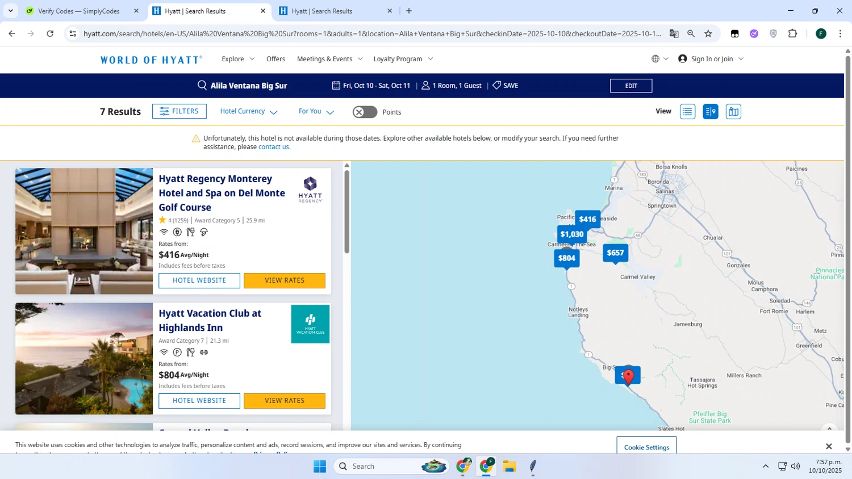Screen dimensions: 852x479
Task: Click HOTEL WEBSITE for Highlands Inn
Action: click(x=199, y=401)
